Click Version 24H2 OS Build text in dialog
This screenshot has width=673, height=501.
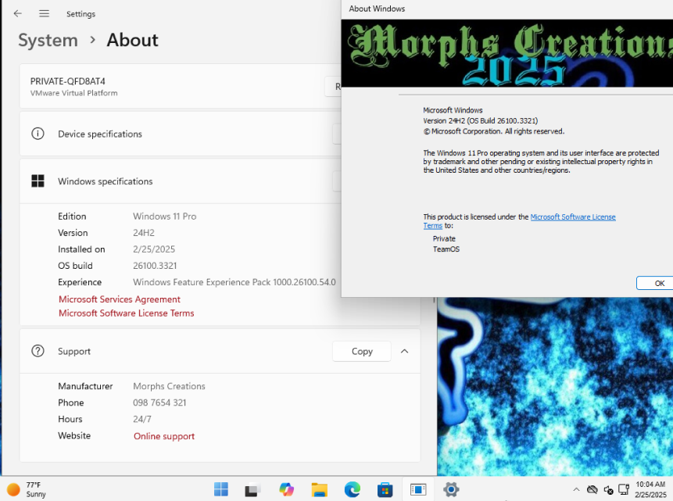point(480,120)
